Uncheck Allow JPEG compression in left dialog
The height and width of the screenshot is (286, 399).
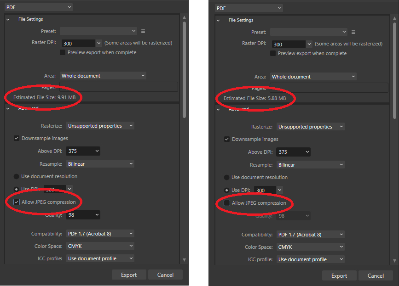pos(17,202)
